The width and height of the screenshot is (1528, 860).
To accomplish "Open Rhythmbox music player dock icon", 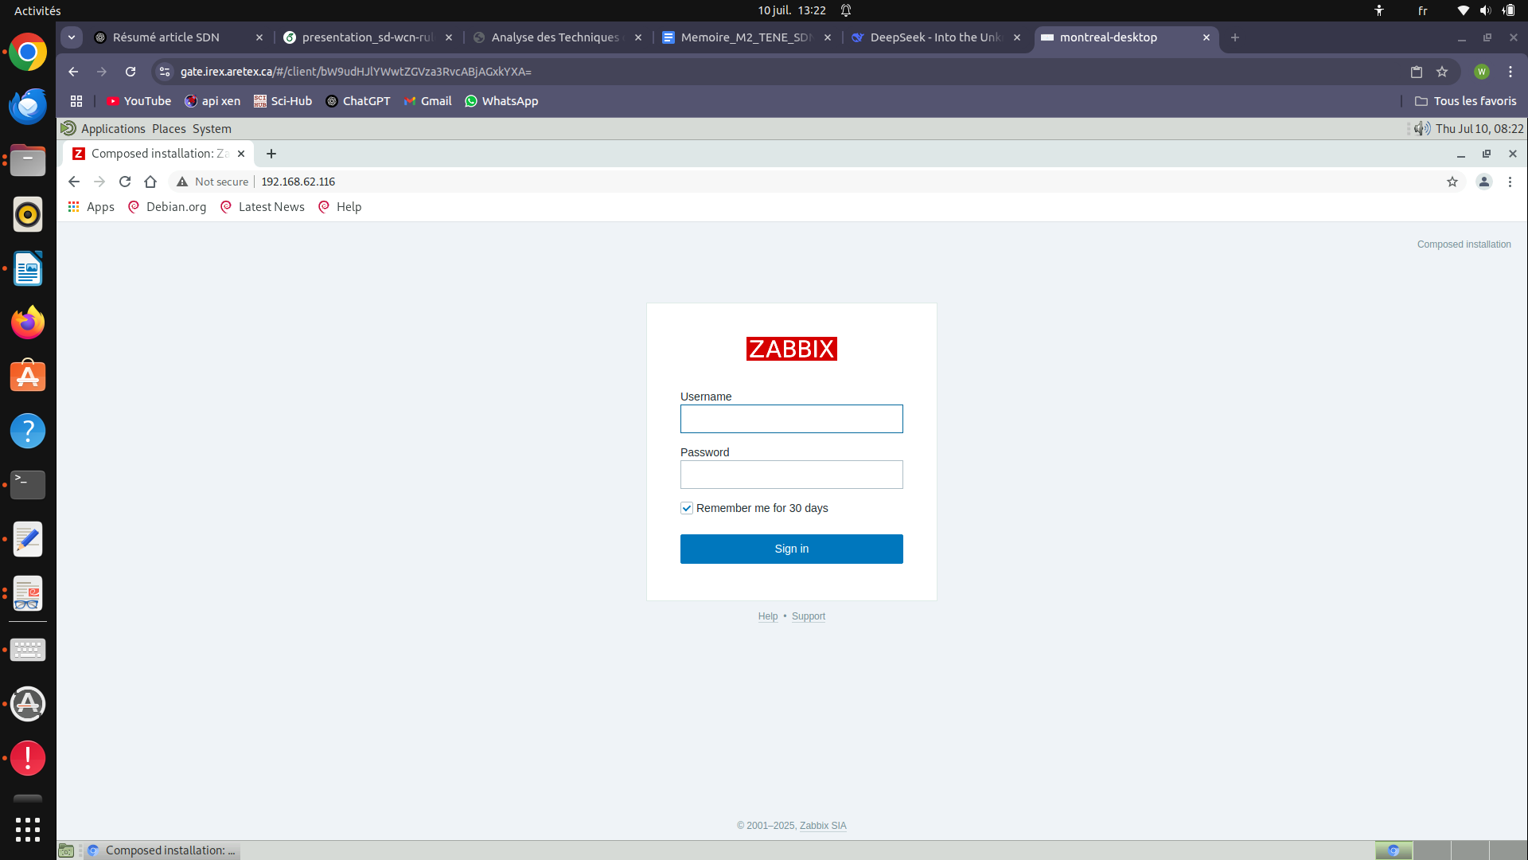I will 28,214.
